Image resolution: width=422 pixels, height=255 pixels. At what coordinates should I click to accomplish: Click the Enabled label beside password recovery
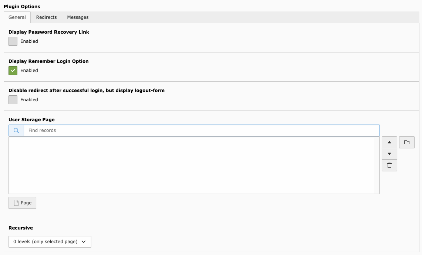click(28, 41)
